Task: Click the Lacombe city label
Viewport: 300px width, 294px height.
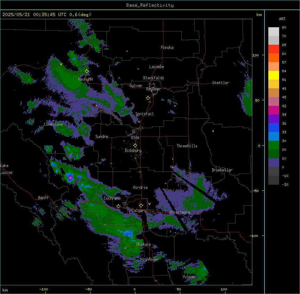Action: tap(157, 67)
